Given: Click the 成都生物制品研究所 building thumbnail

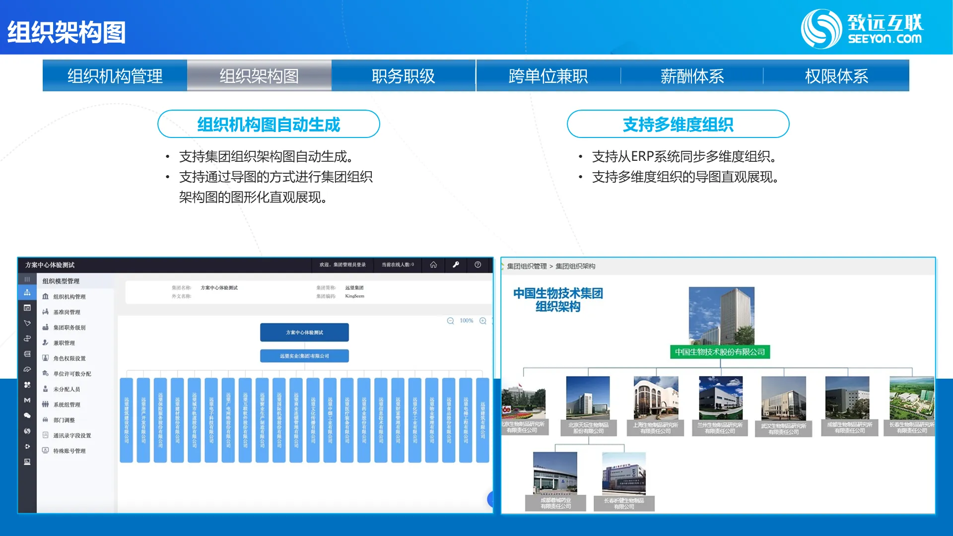Looking at the screenshot, I should [x=847, y=398].
